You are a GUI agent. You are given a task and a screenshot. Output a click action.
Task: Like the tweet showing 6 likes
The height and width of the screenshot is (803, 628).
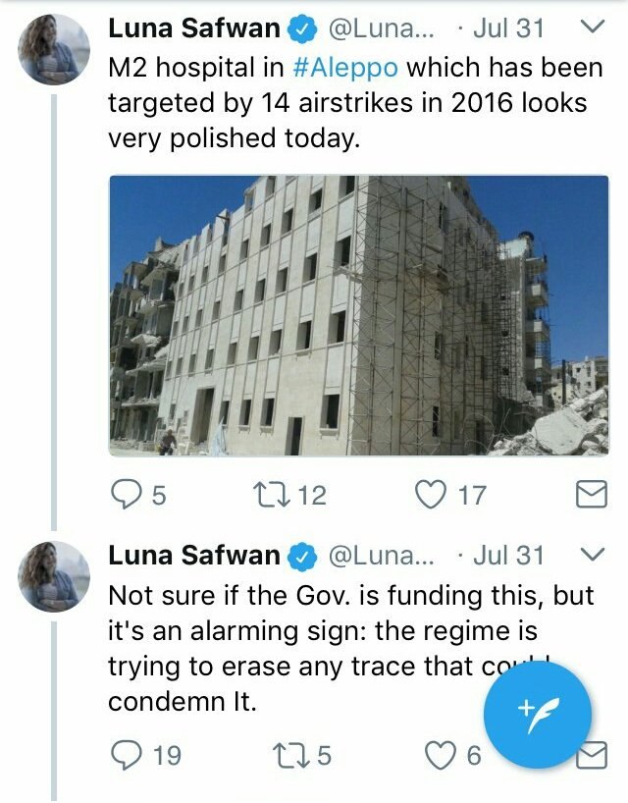(441, 756)
